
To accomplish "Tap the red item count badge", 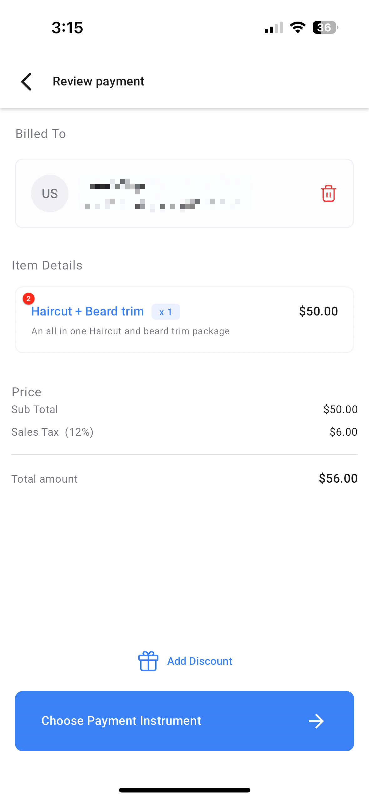I will point(28,299).
